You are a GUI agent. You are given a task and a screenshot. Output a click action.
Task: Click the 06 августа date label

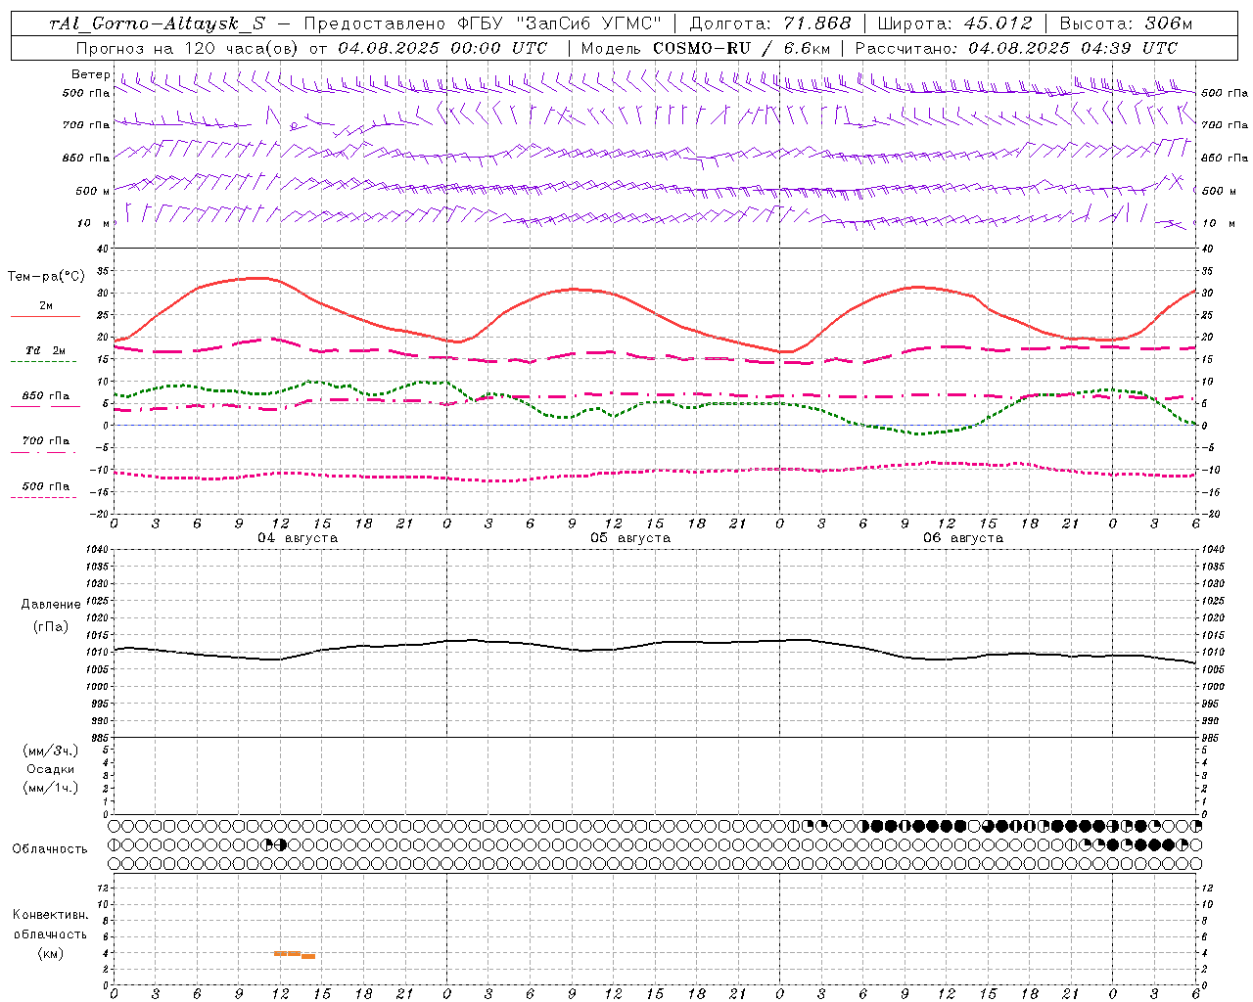[963, 538]
